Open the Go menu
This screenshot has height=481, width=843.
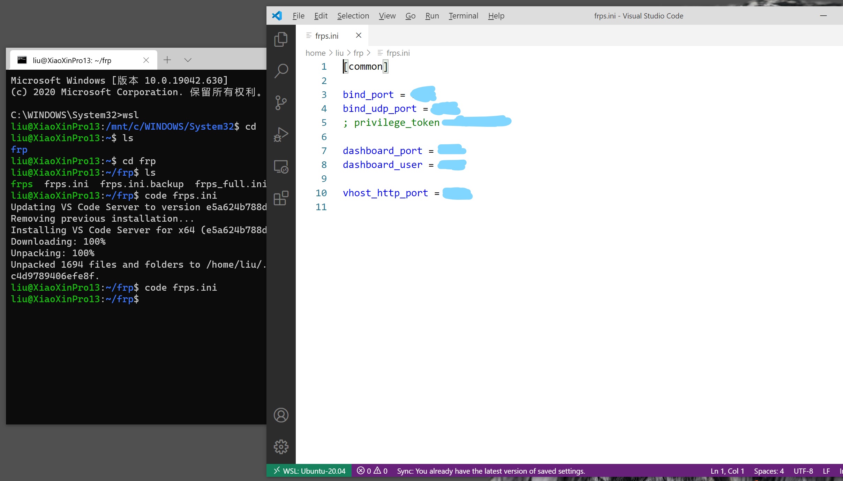pos(410,16)
